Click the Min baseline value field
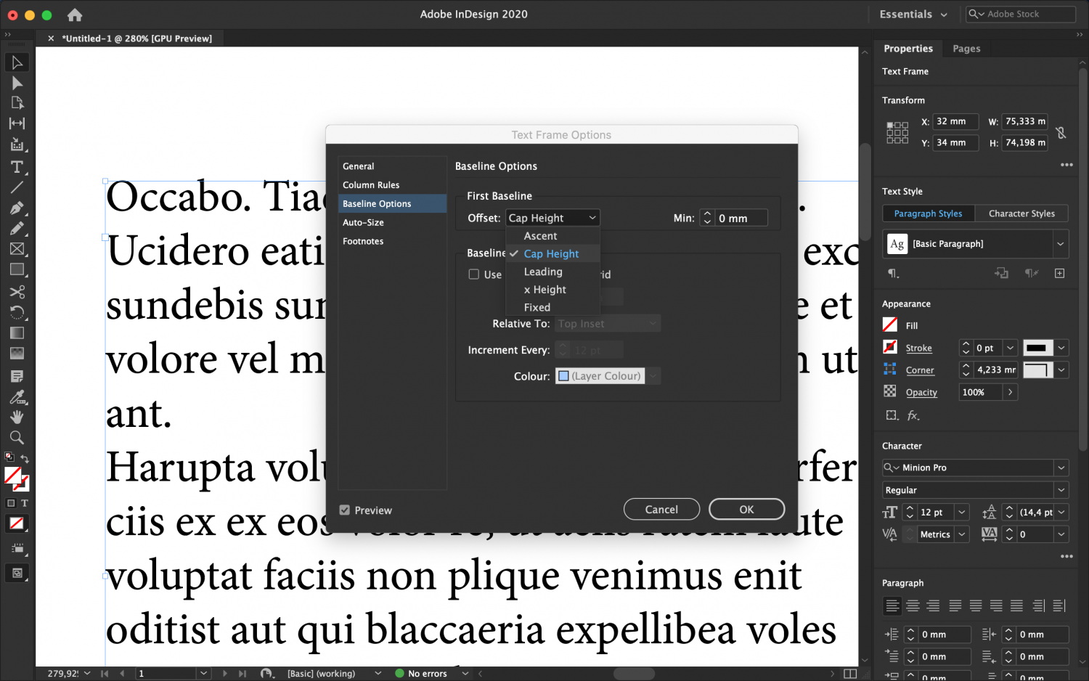1089x681 pixels. pyautogui.click(x=741, y=218)
